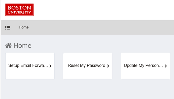Click the 'Reset My Password' text label
The image size is (174, 99).
tap(86, 65)
